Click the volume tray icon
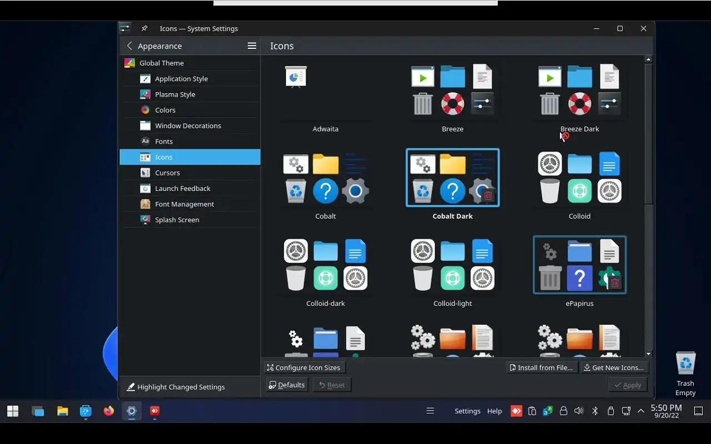This screenshot has width=711, height=444. coord(579,411)
